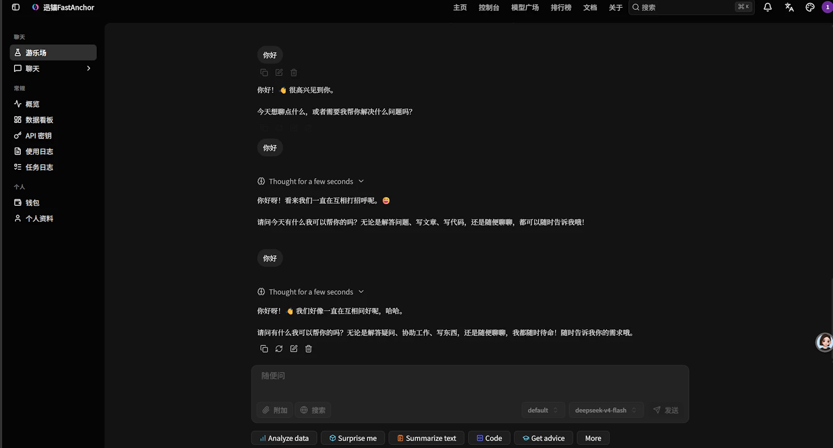Open the theme palette icon
This screenshot has width=833, height=448.
point(810,7)
